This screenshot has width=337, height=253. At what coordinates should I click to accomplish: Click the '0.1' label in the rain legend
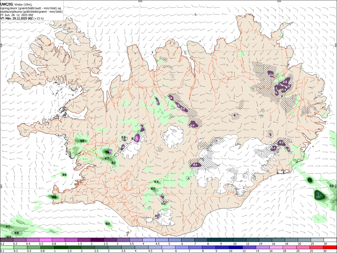(x=2, y=251)
